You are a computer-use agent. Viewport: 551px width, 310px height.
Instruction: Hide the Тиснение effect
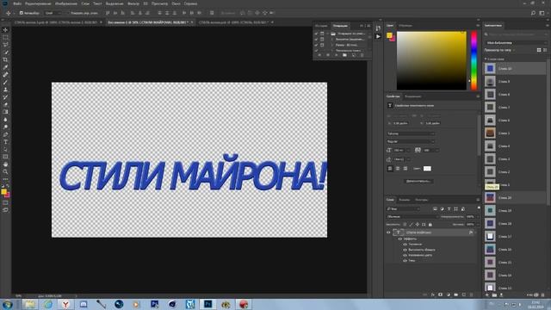405,245
